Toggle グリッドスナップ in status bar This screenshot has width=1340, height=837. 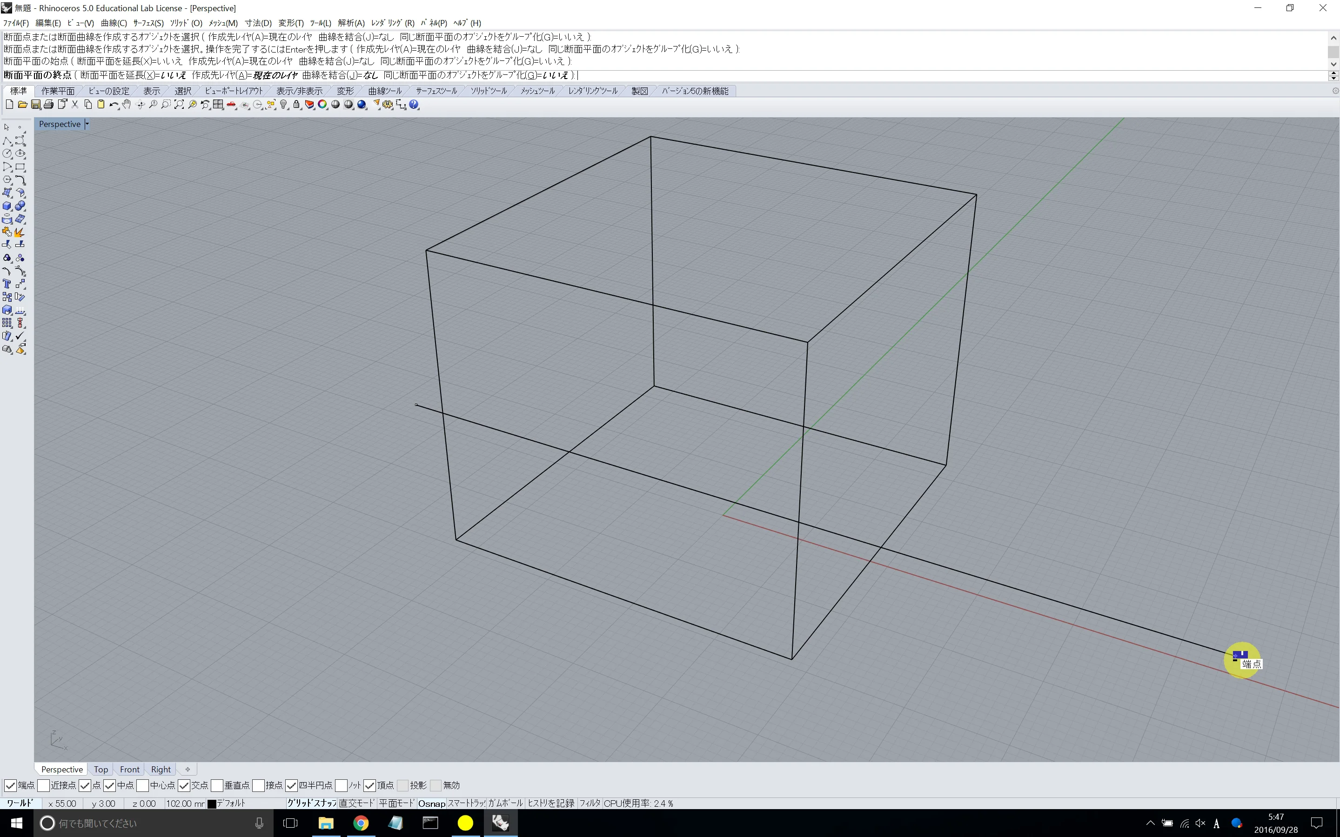pyautogui.click(x=312, y=803)
